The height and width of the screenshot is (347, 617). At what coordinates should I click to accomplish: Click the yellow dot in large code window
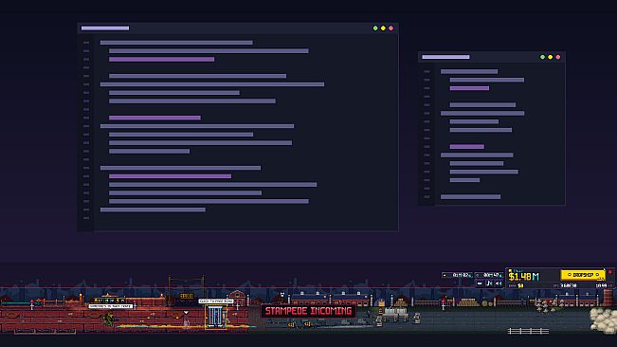click(383, 28)
